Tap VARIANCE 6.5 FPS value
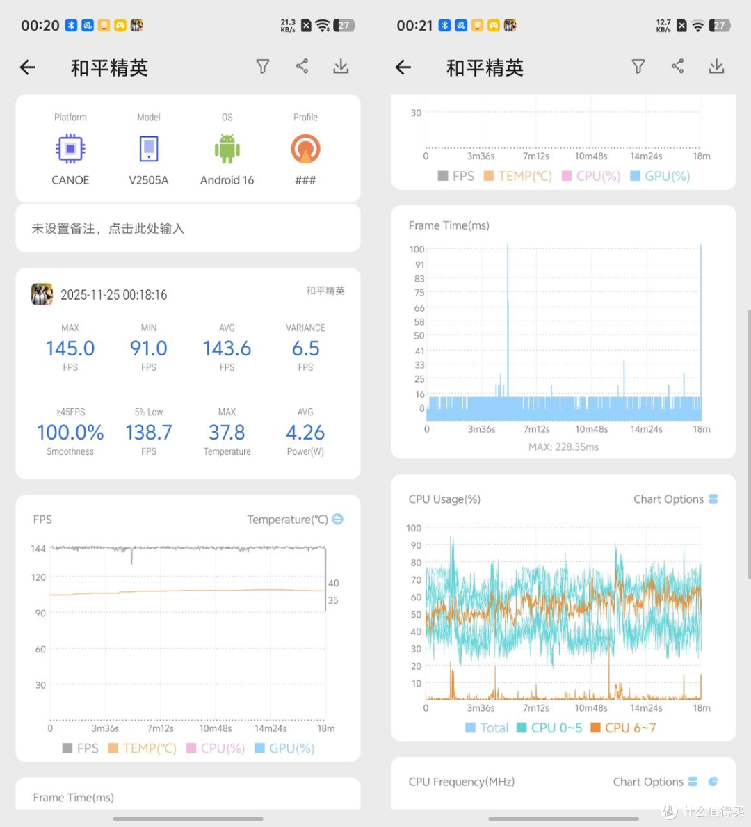The image size is (751, 827). tap(305, 348)
